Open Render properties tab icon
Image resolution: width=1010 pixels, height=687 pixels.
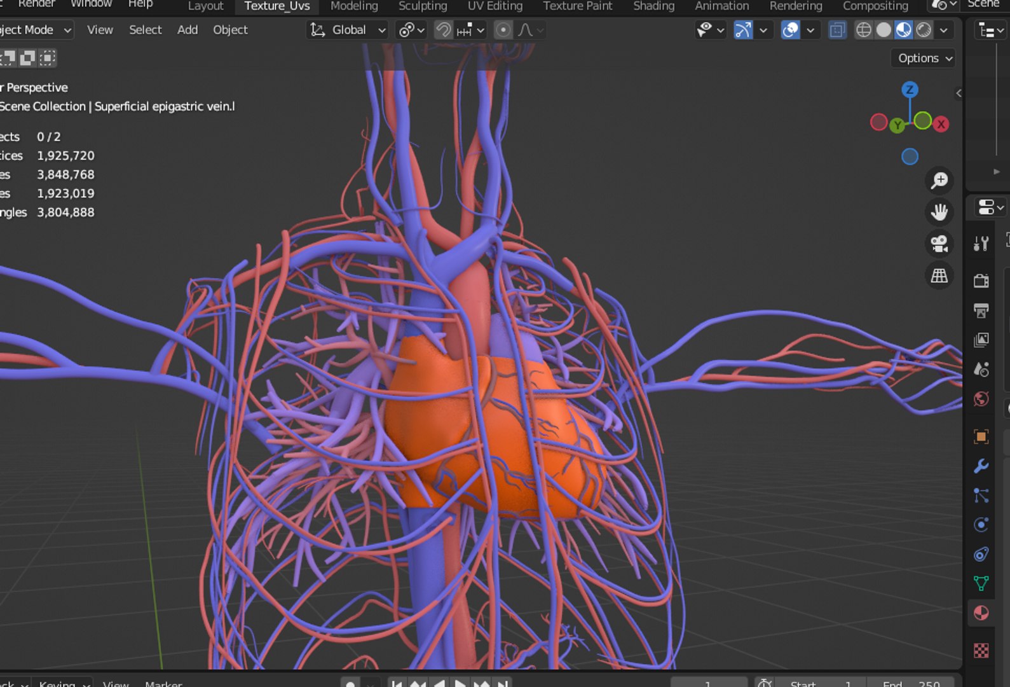981,280
